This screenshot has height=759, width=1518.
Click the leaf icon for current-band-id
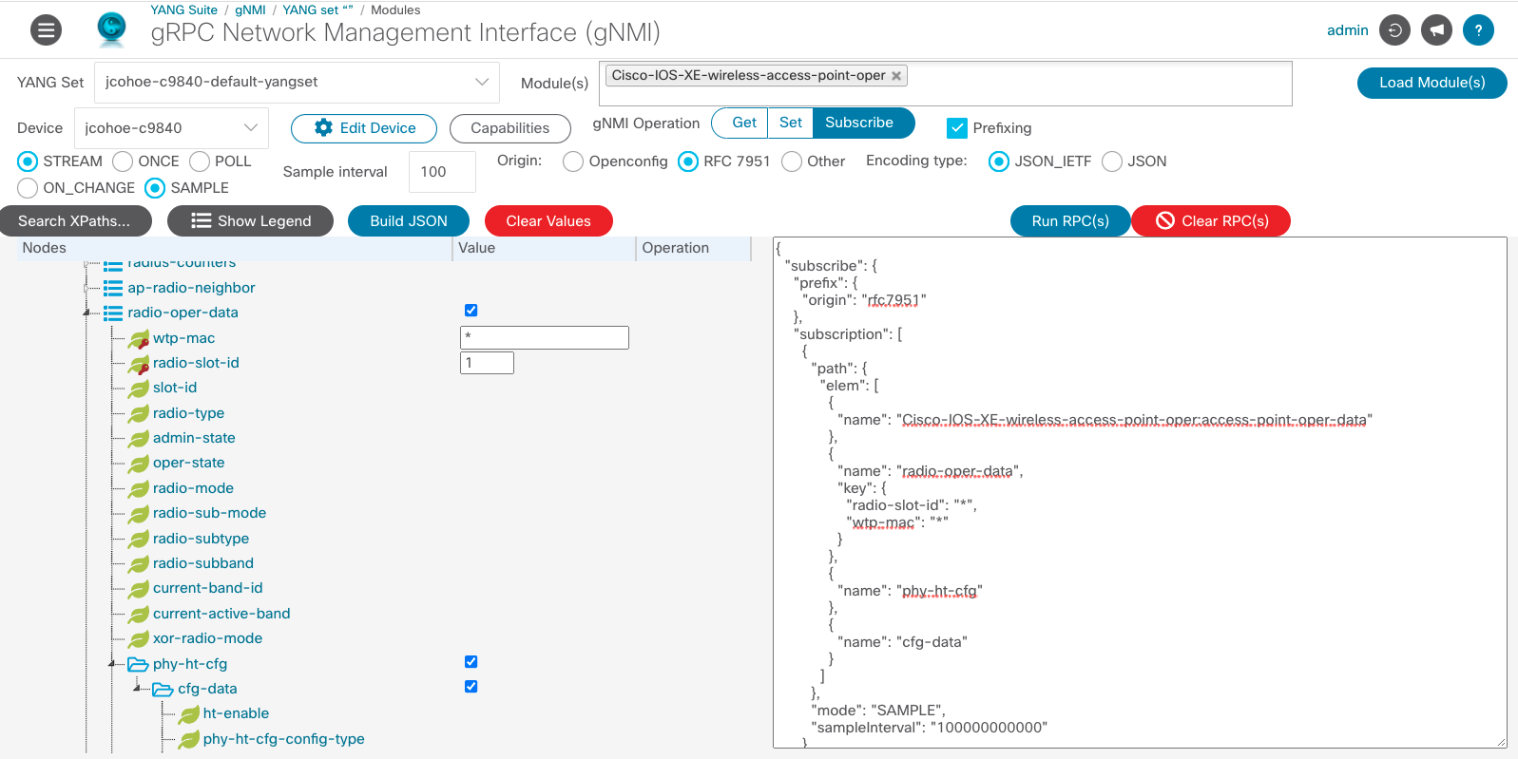click(x=139, y=589)
